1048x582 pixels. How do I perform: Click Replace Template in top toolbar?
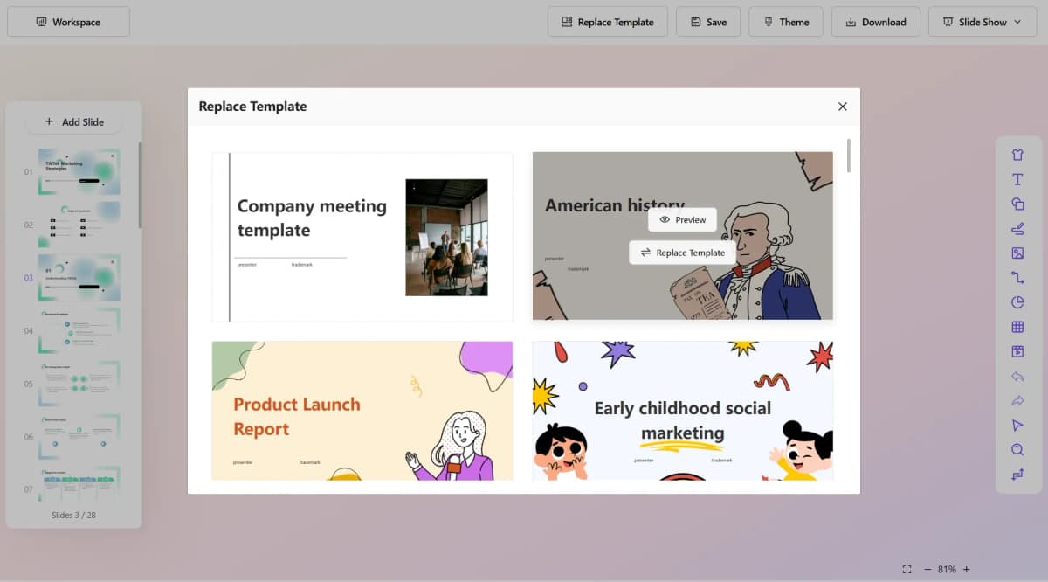[x=607, y=22]
